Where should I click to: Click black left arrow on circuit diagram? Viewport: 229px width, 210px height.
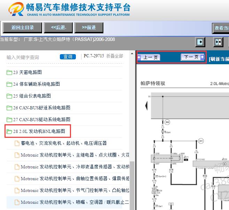click(146, 106)
